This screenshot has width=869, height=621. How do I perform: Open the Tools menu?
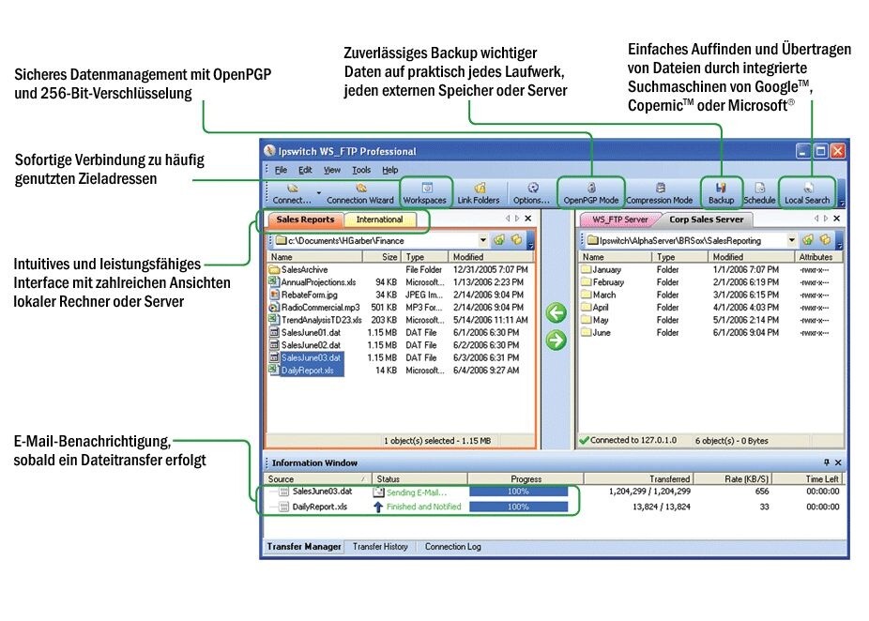click(x=361, y=170)
